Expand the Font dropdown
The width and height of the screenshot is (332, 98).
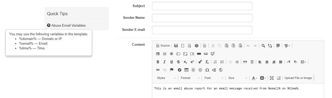coord(214,78)
